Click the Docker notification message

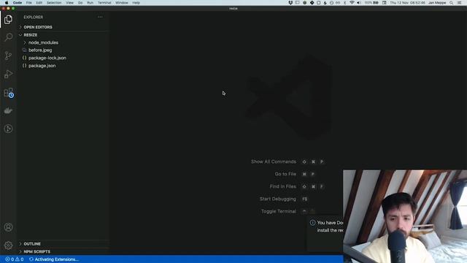click(330, 226)
